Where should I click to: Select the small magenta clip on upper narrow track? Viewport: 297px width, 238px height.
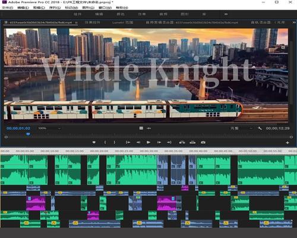click(185, 187)
